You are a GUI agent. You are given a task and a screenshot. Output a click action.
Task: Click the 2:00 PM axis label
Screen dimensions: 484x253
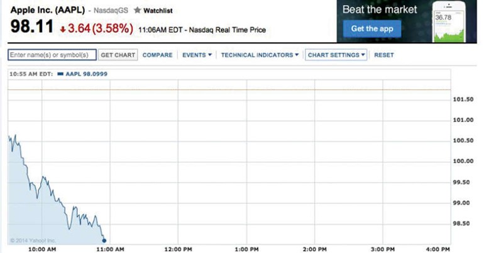click(314, 249)
